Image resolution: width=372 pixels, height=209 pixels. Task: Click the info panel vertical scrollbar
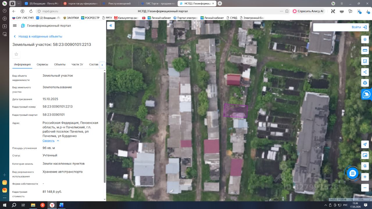point(105,127)
